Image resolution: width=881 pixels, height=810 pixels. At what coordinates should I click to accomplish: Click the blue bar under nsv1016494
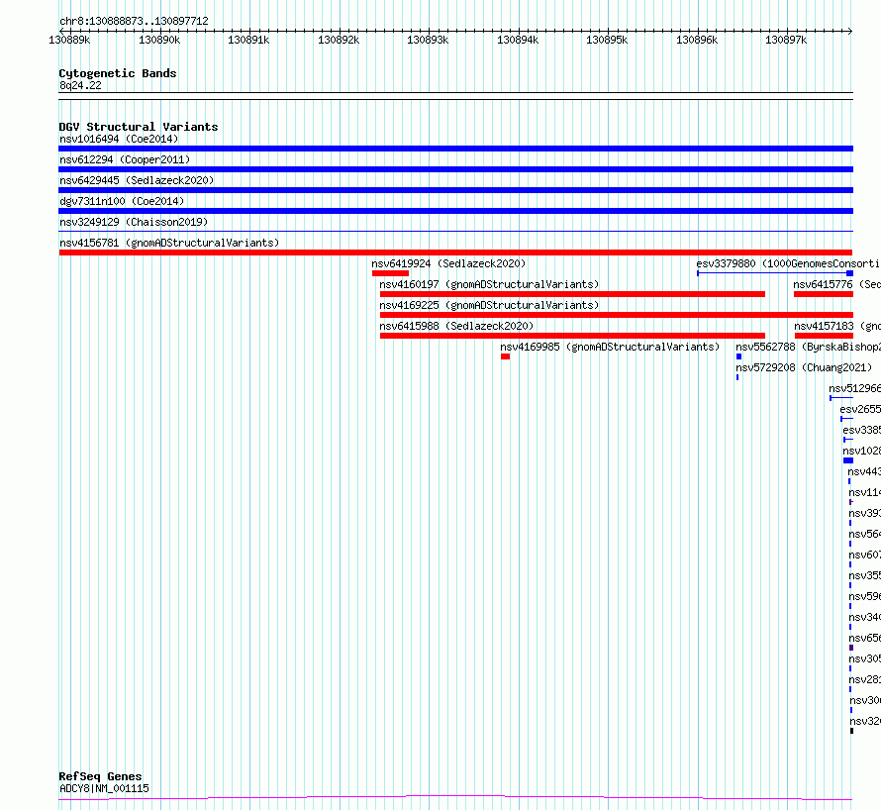coord(455,149)
